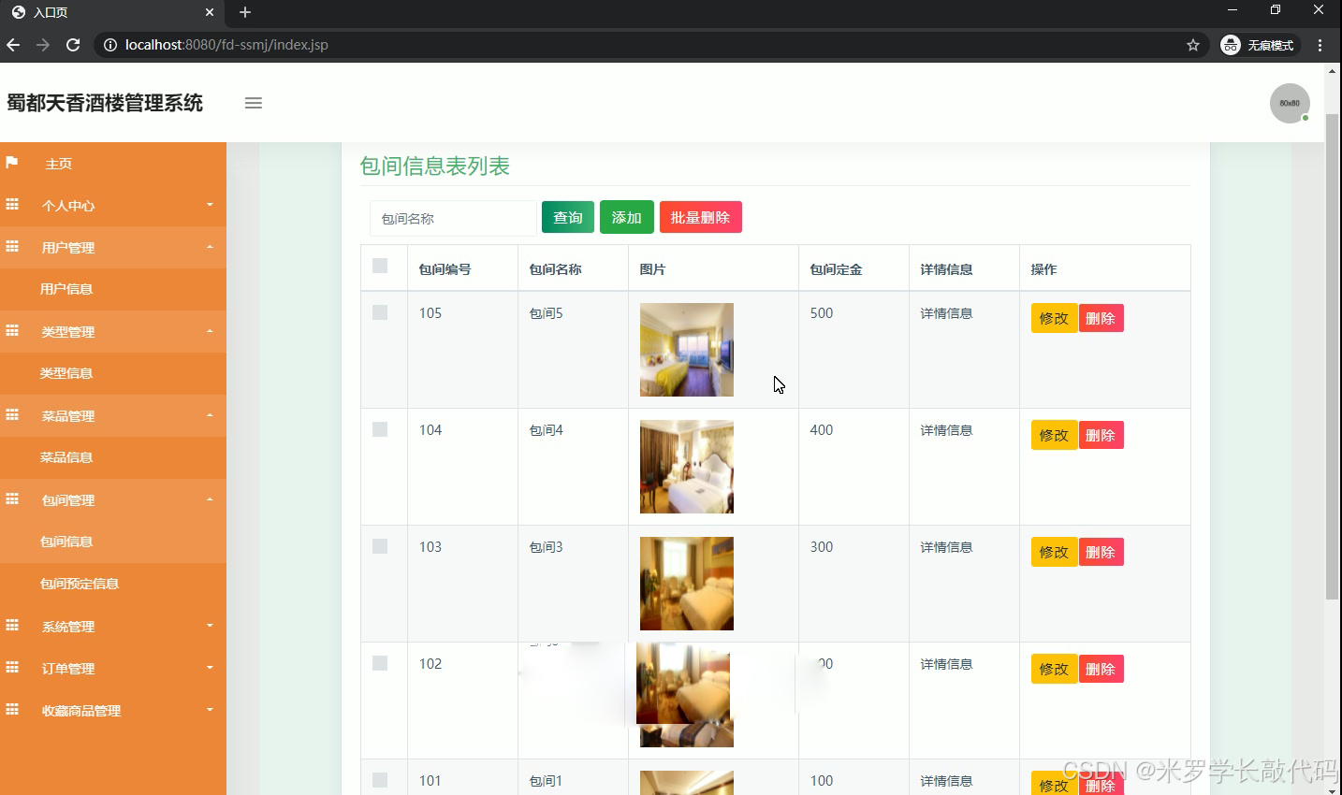
Task: Check the box for row 103
Action: tap(380, 546)
